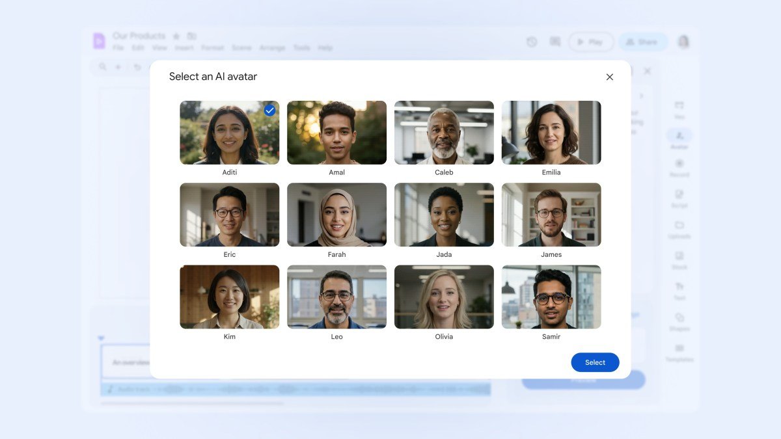Choose the Caleb avatar
This screenshot has height=439, width=781.
(x=444, y=133)
